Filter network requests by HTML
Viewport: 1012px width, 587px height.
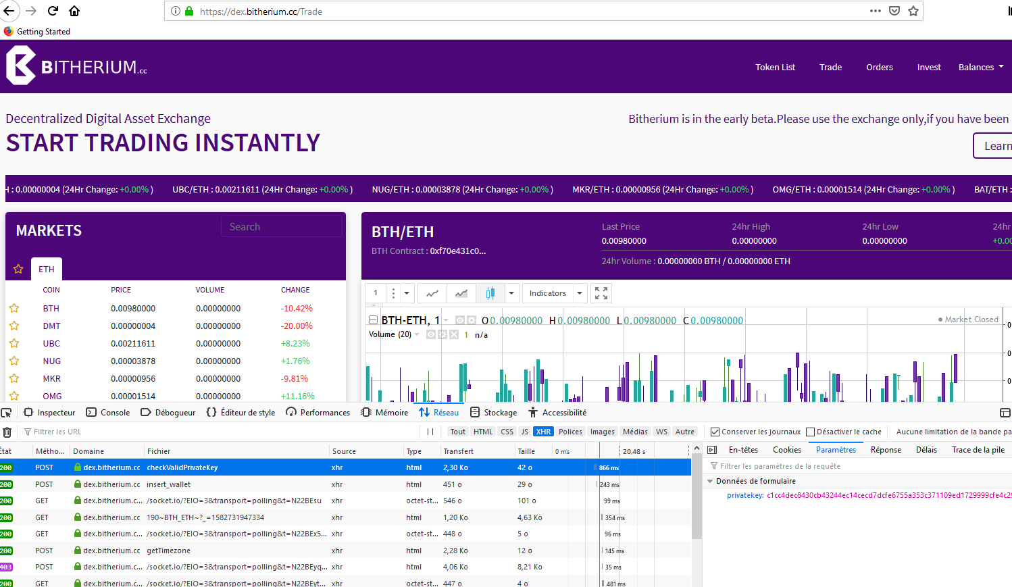[x=483, y=432]
